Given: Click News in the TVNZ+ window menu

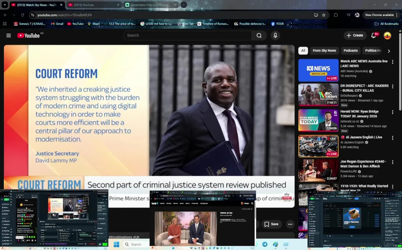Looking at the screenshot, I should click(182, 203).
